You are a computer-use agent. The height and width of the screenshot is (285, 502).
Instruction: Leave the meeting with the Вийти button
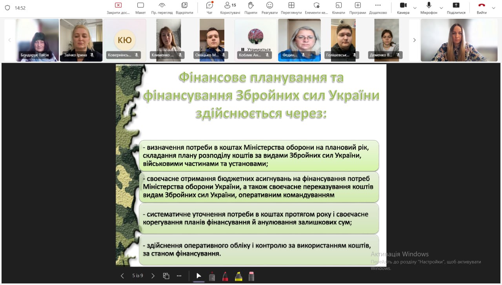click(482, 8)
